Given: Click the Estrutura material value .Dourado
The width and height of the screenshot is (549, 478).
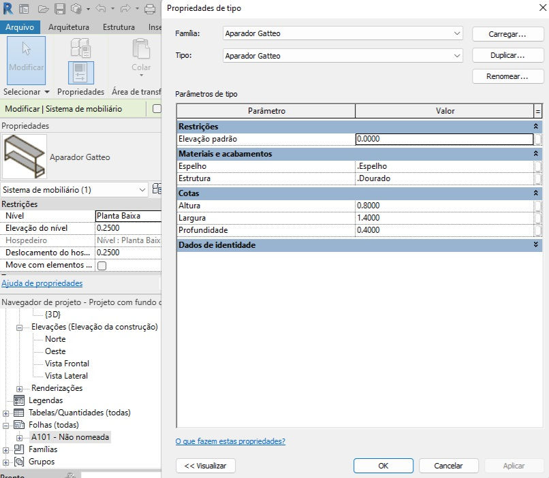Looking at the screenshot, I should pyautogui.click(x=444, y=178).
